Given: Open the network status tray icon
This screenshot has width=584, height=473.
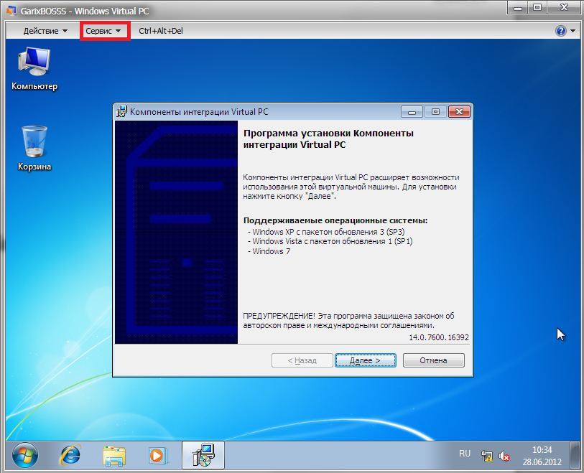Looking at the screenshot, I should (486, 456).
